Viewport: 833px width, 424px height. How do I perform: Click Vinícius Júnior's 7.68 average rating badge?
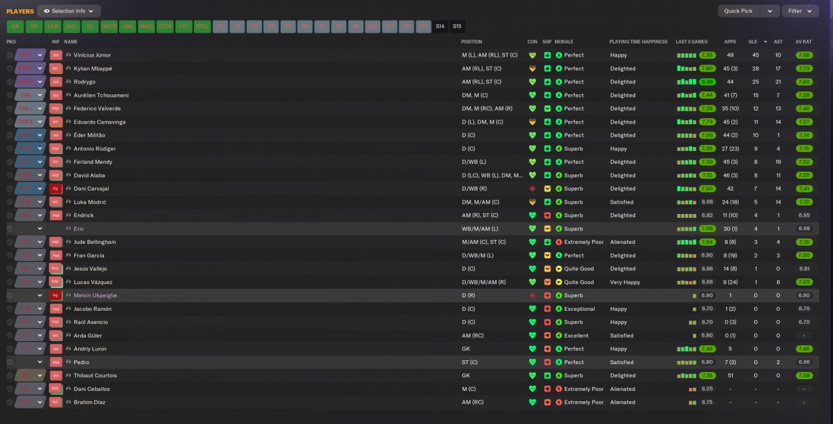(x=804, y=55)
